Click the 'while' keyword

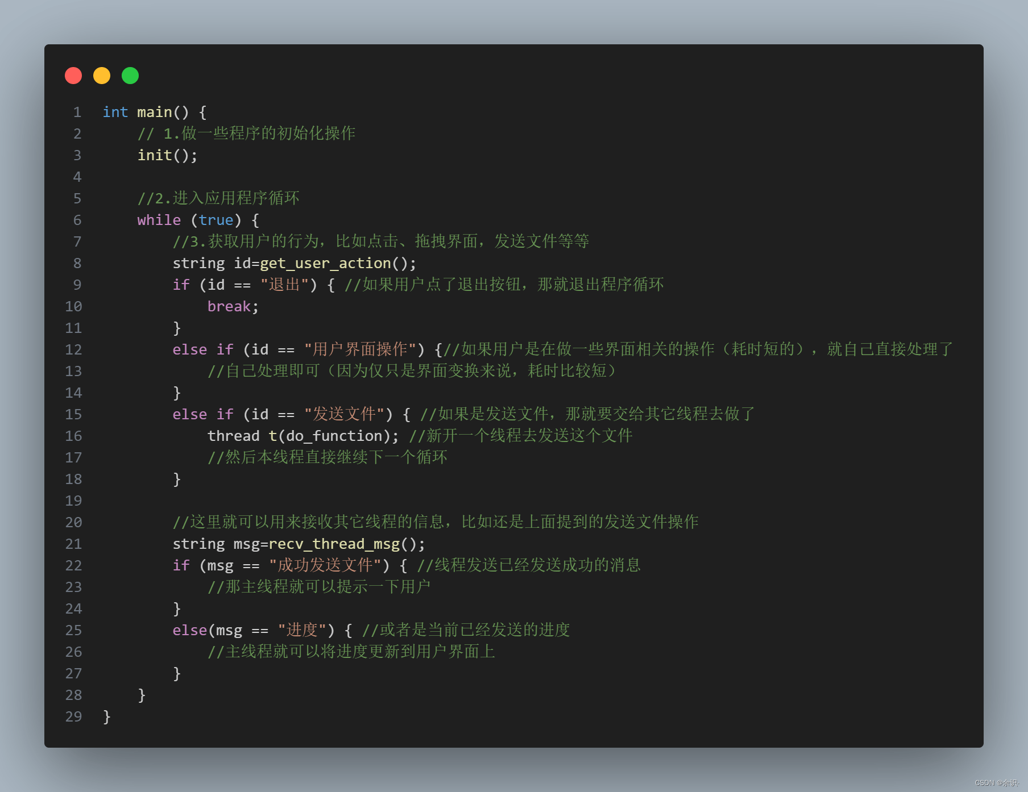[x=159, y=220]
